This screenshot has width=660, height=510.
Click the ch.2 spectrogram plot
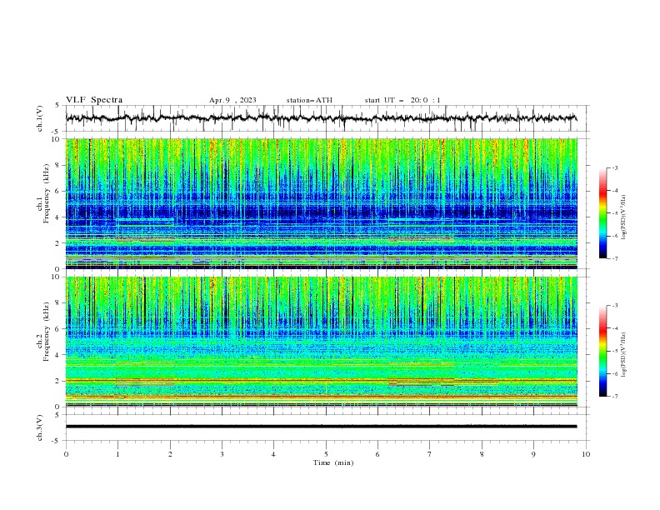point(321,342)
